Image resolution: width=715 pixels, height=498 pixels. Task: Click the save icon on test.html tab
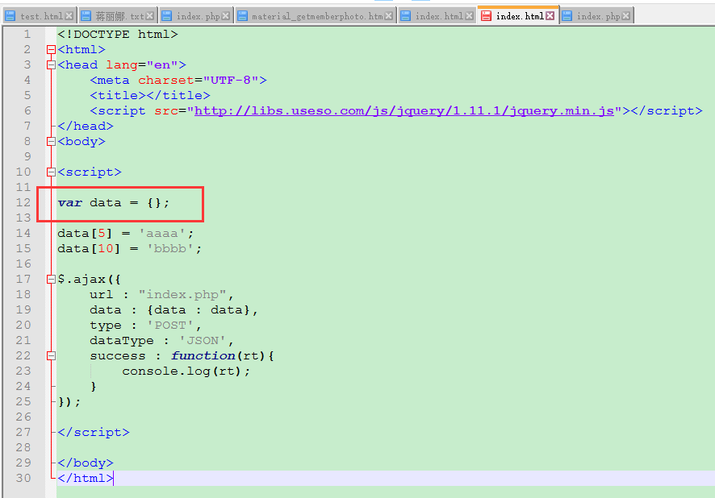[10, 16]
